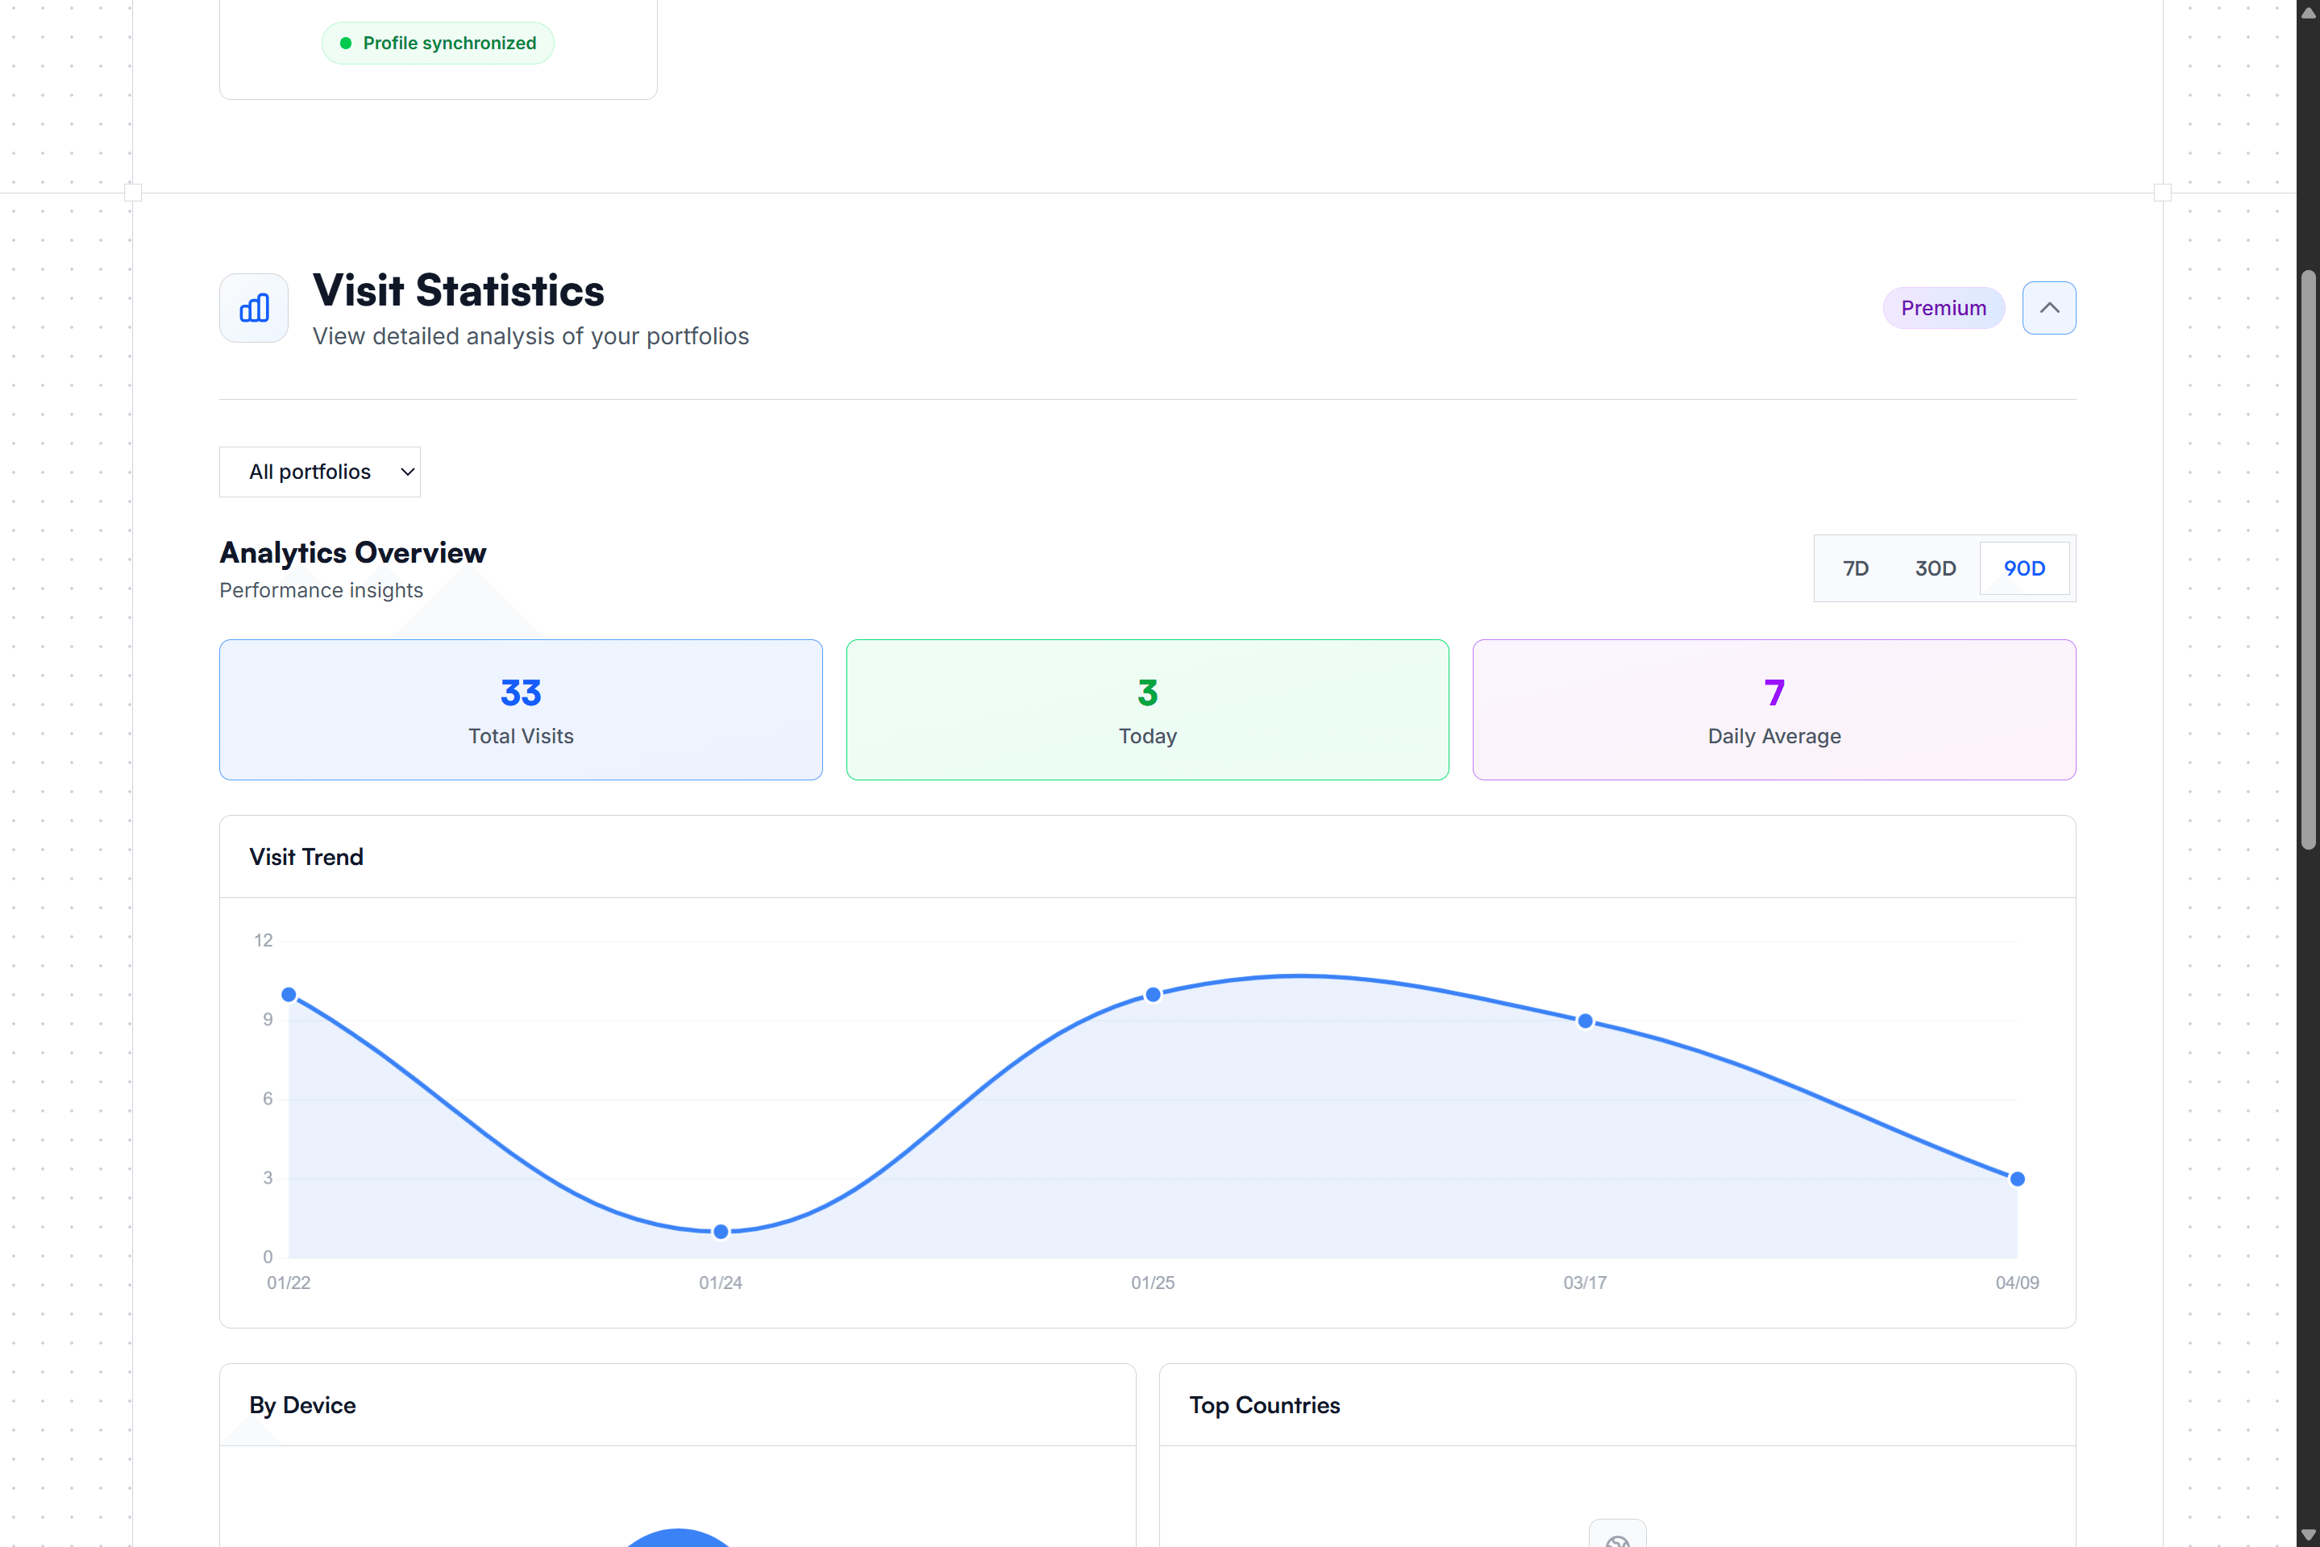This screenshot has height=1547, width=2320.
Task: Click the Today visits card
Action: coord(1147,709)
